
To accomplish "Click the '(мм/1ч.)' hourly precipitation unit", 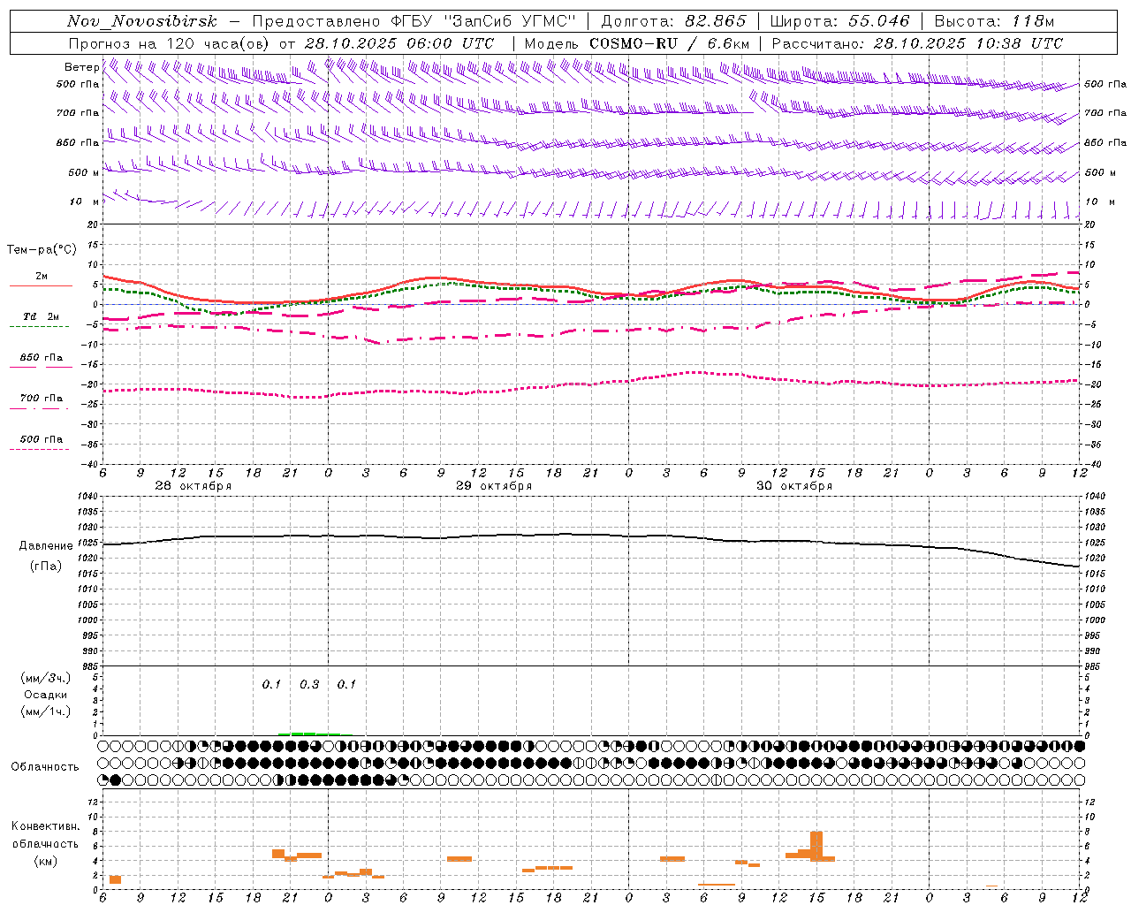I will [45, 711].
